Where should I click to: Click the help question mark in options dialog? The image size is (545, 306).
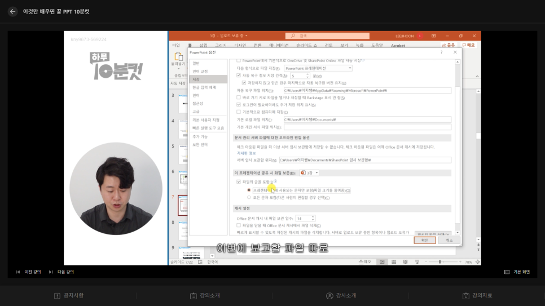pos(441,52)
